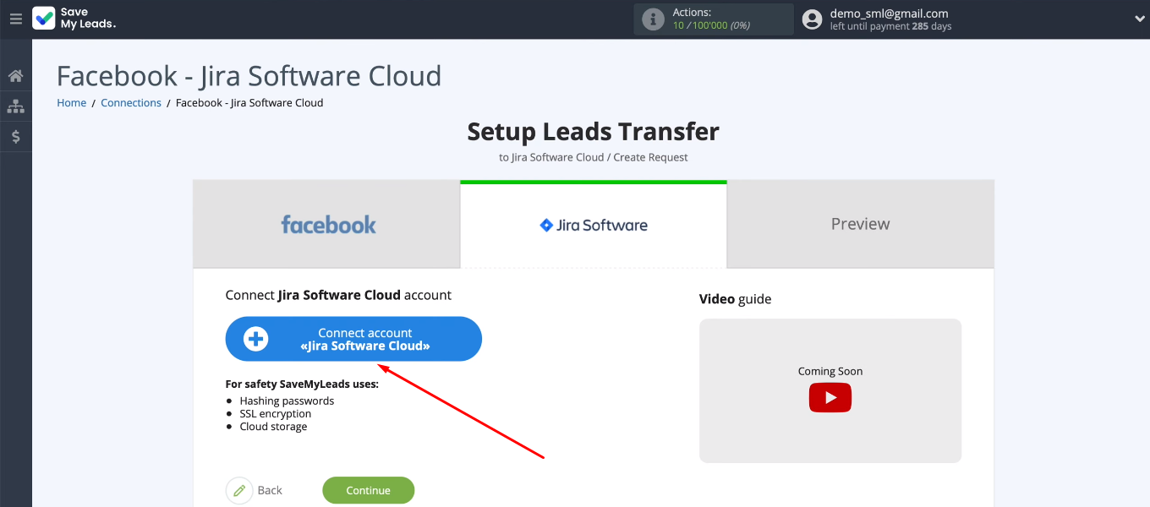
Task: Click 'Cloud storage' list item
Action: click(x=273, y=427)
